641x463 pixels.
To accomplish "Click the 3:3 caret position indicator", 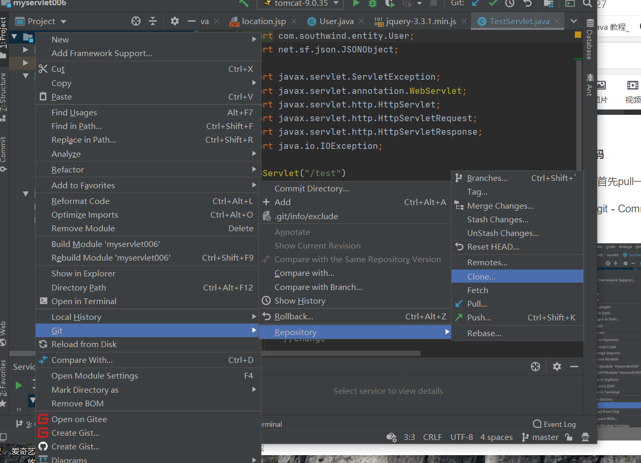I will tap(409, 437).
